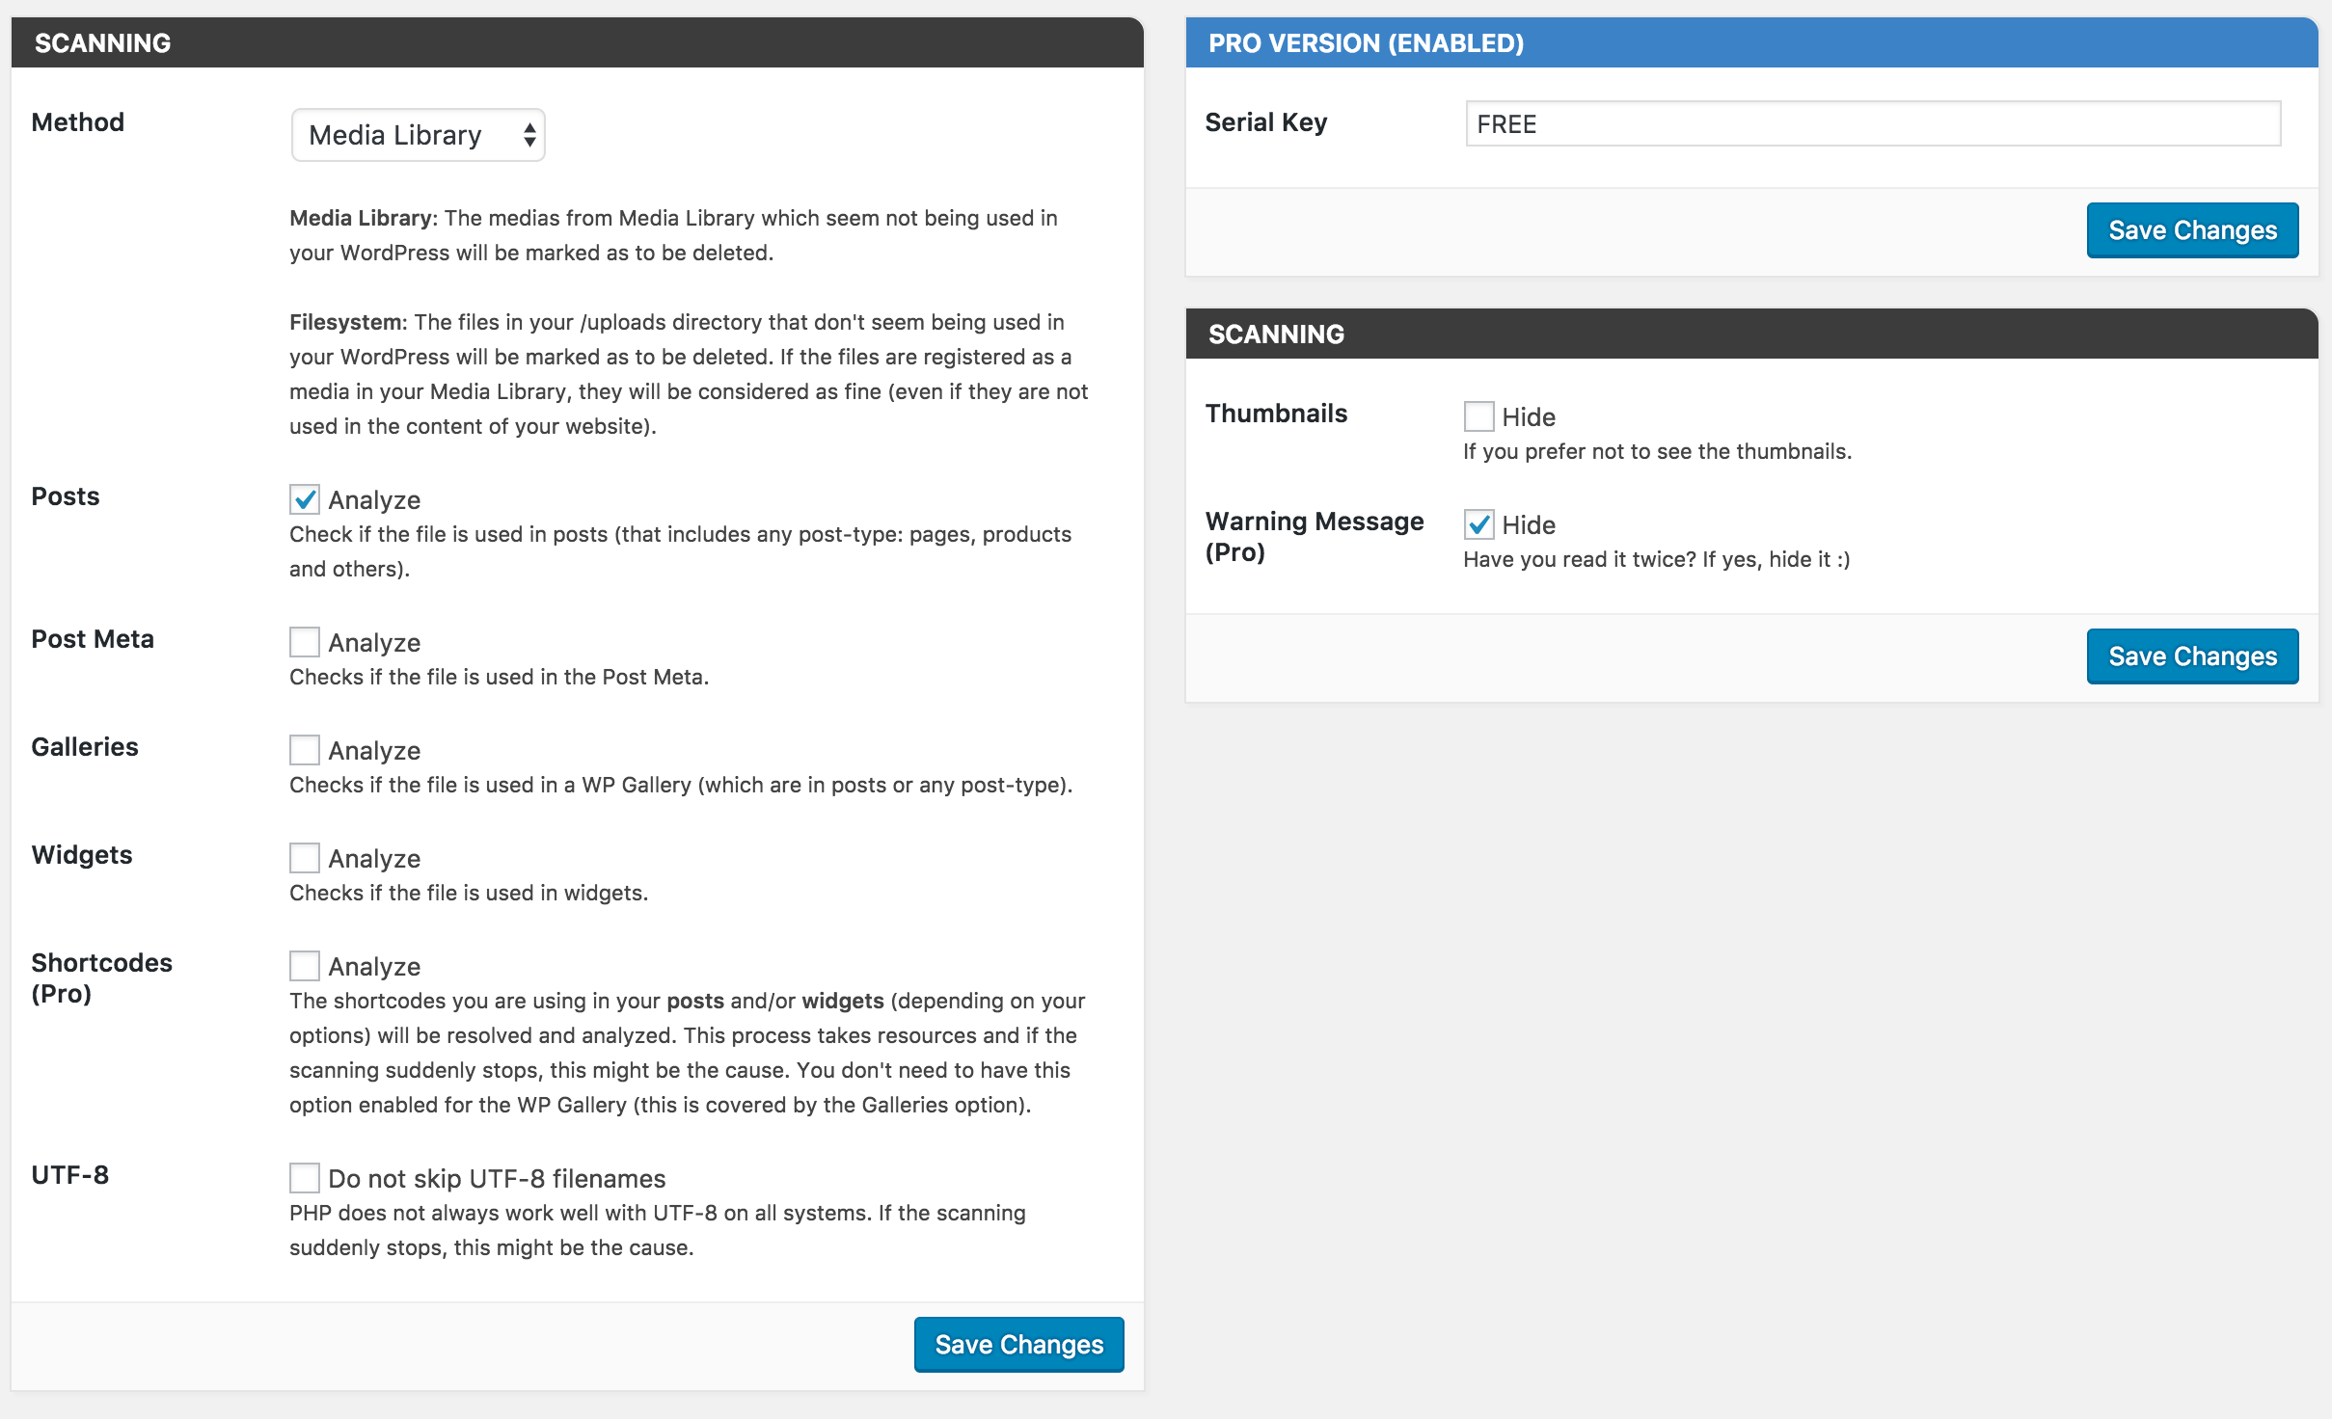Enable Galleries Analyze checkbox
Image resolution: width=2332 pixels, height=1419 pixels.
click(305, 750)
